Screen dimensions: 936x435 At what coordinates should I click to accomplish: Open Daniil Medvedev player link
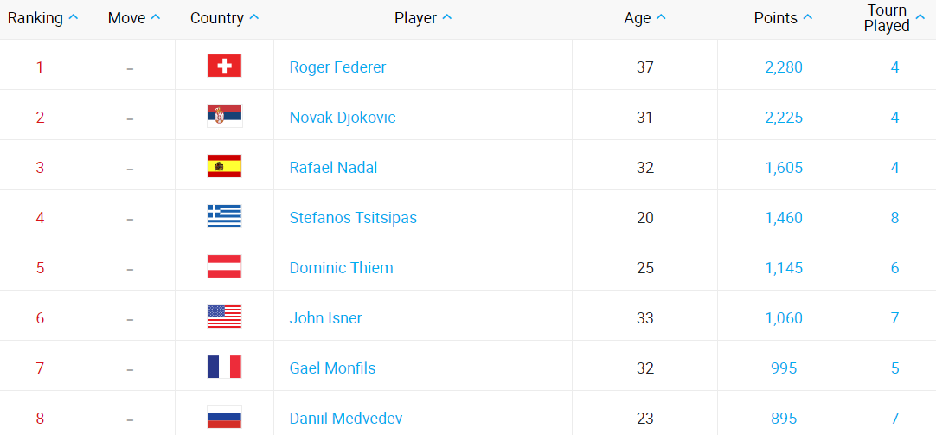click(346, 419)
